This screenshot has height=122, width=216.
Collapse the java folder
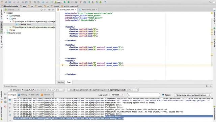pos(7,19)
